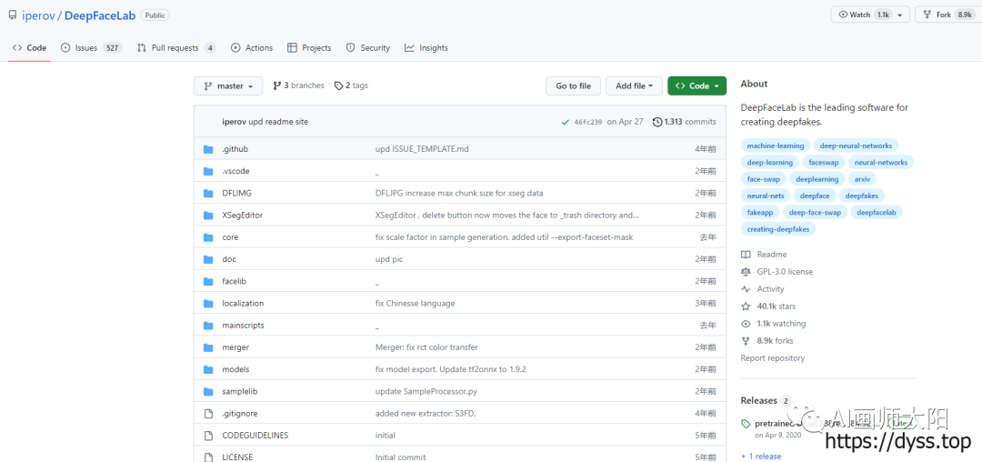Click the forks icon in About sidebar
982x462 pixels.
746,341
